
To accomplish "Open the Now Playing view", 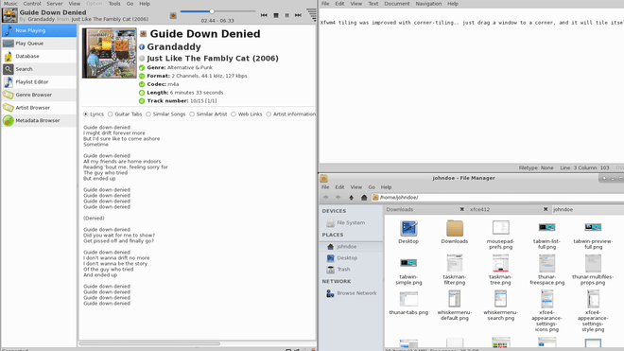I will pos(39,30).
